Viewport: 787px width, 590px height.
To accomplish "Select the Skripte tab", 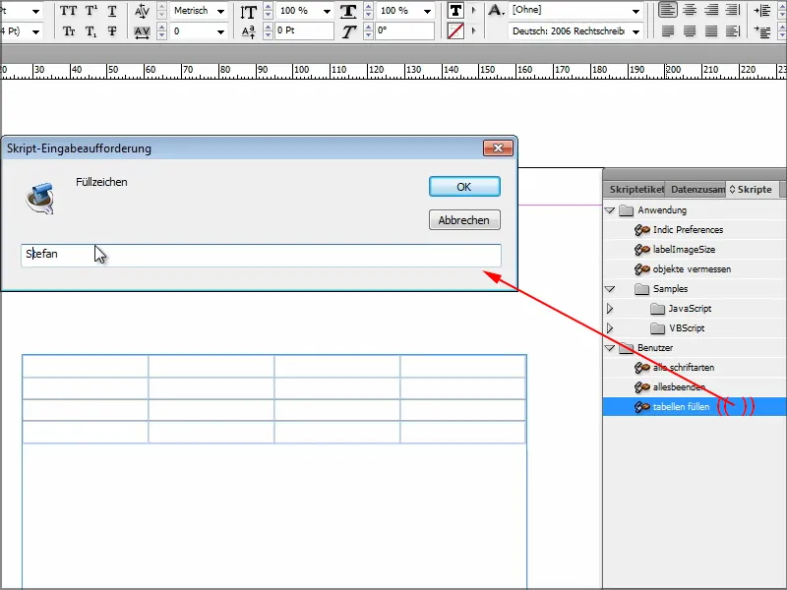I will (x=752, y=190).
